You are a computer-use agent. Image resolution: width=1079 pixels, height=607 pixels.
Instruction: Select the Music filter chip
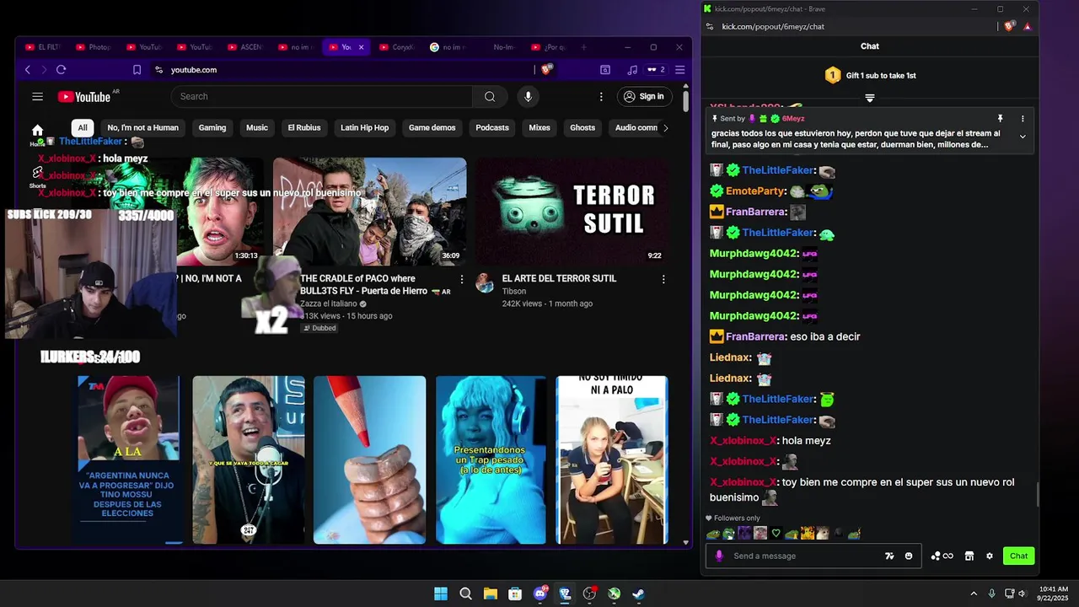tap(257, 128)
